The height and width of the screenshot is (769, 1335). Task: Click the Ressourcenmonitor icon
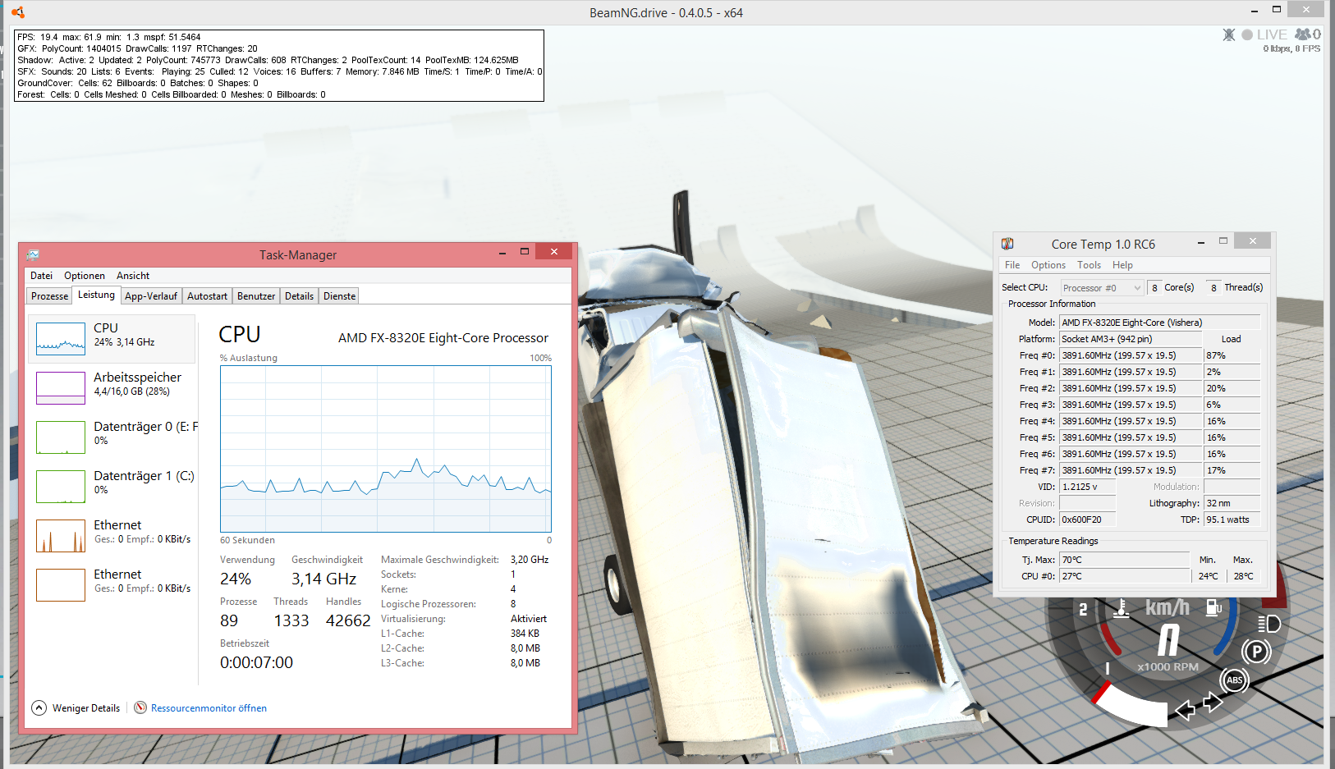pos(140,707)
